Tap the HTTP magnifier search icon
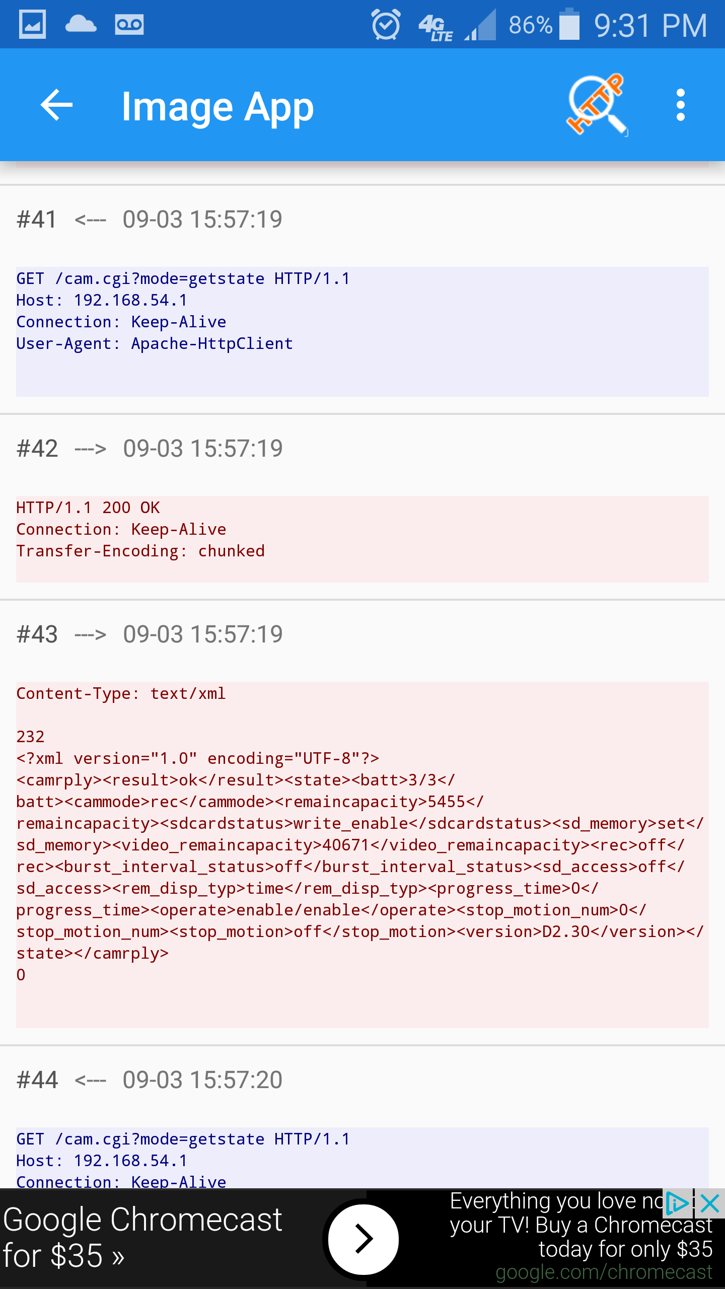Viewport: 725px width, 1289px height. (x=597, y=105)
